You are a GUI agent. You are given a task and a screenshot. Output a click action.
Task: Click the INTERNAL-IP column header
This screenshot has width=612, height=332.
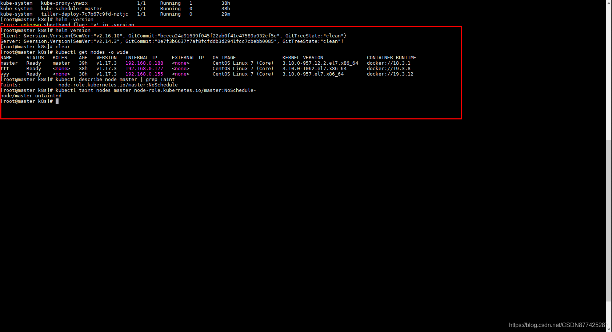[x=141, y=58]
